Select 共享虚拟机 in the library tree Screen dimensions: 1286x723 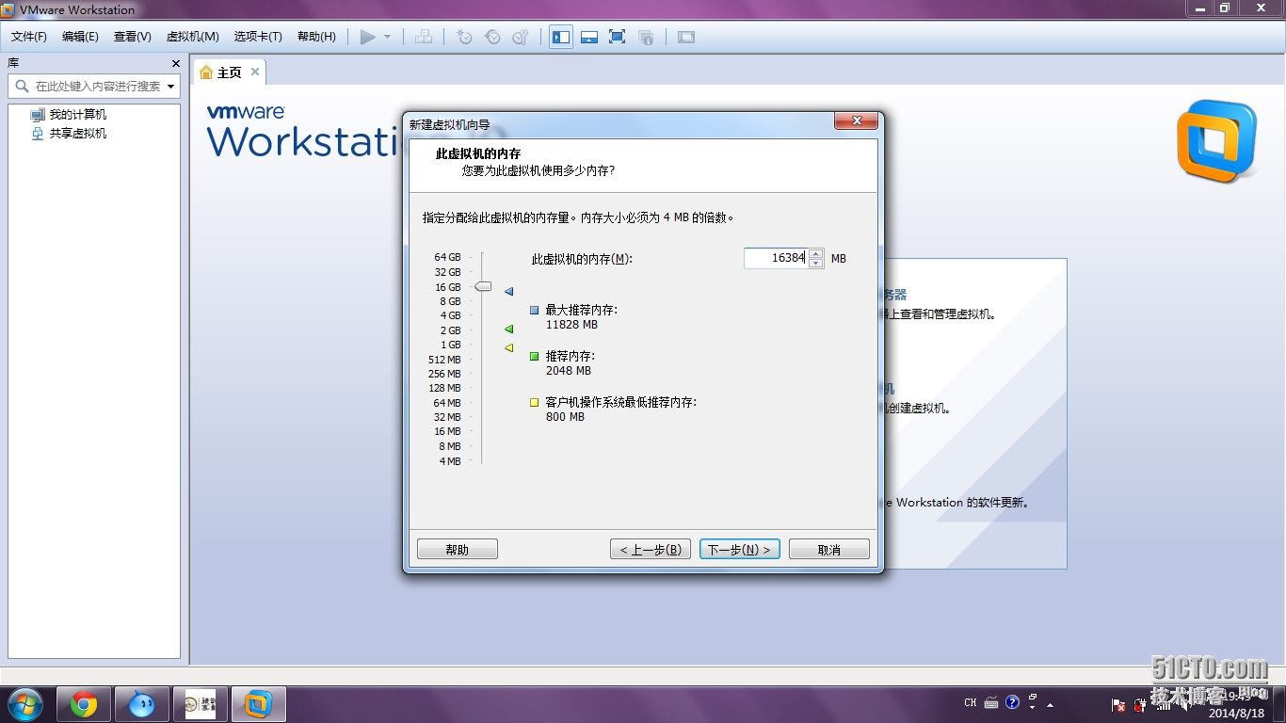(x=78, y=134)
